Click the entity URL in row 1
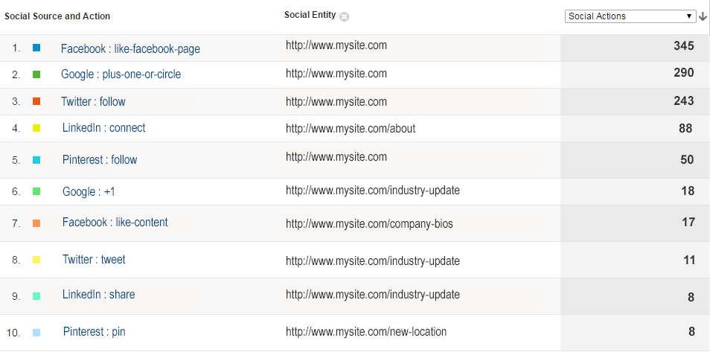The image size is (710, 352). coord(336,45)
